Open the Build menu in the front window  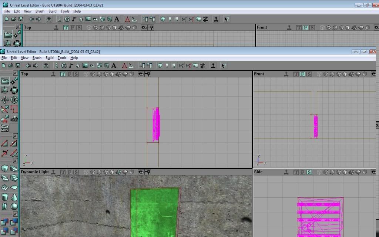coord(50,58)
